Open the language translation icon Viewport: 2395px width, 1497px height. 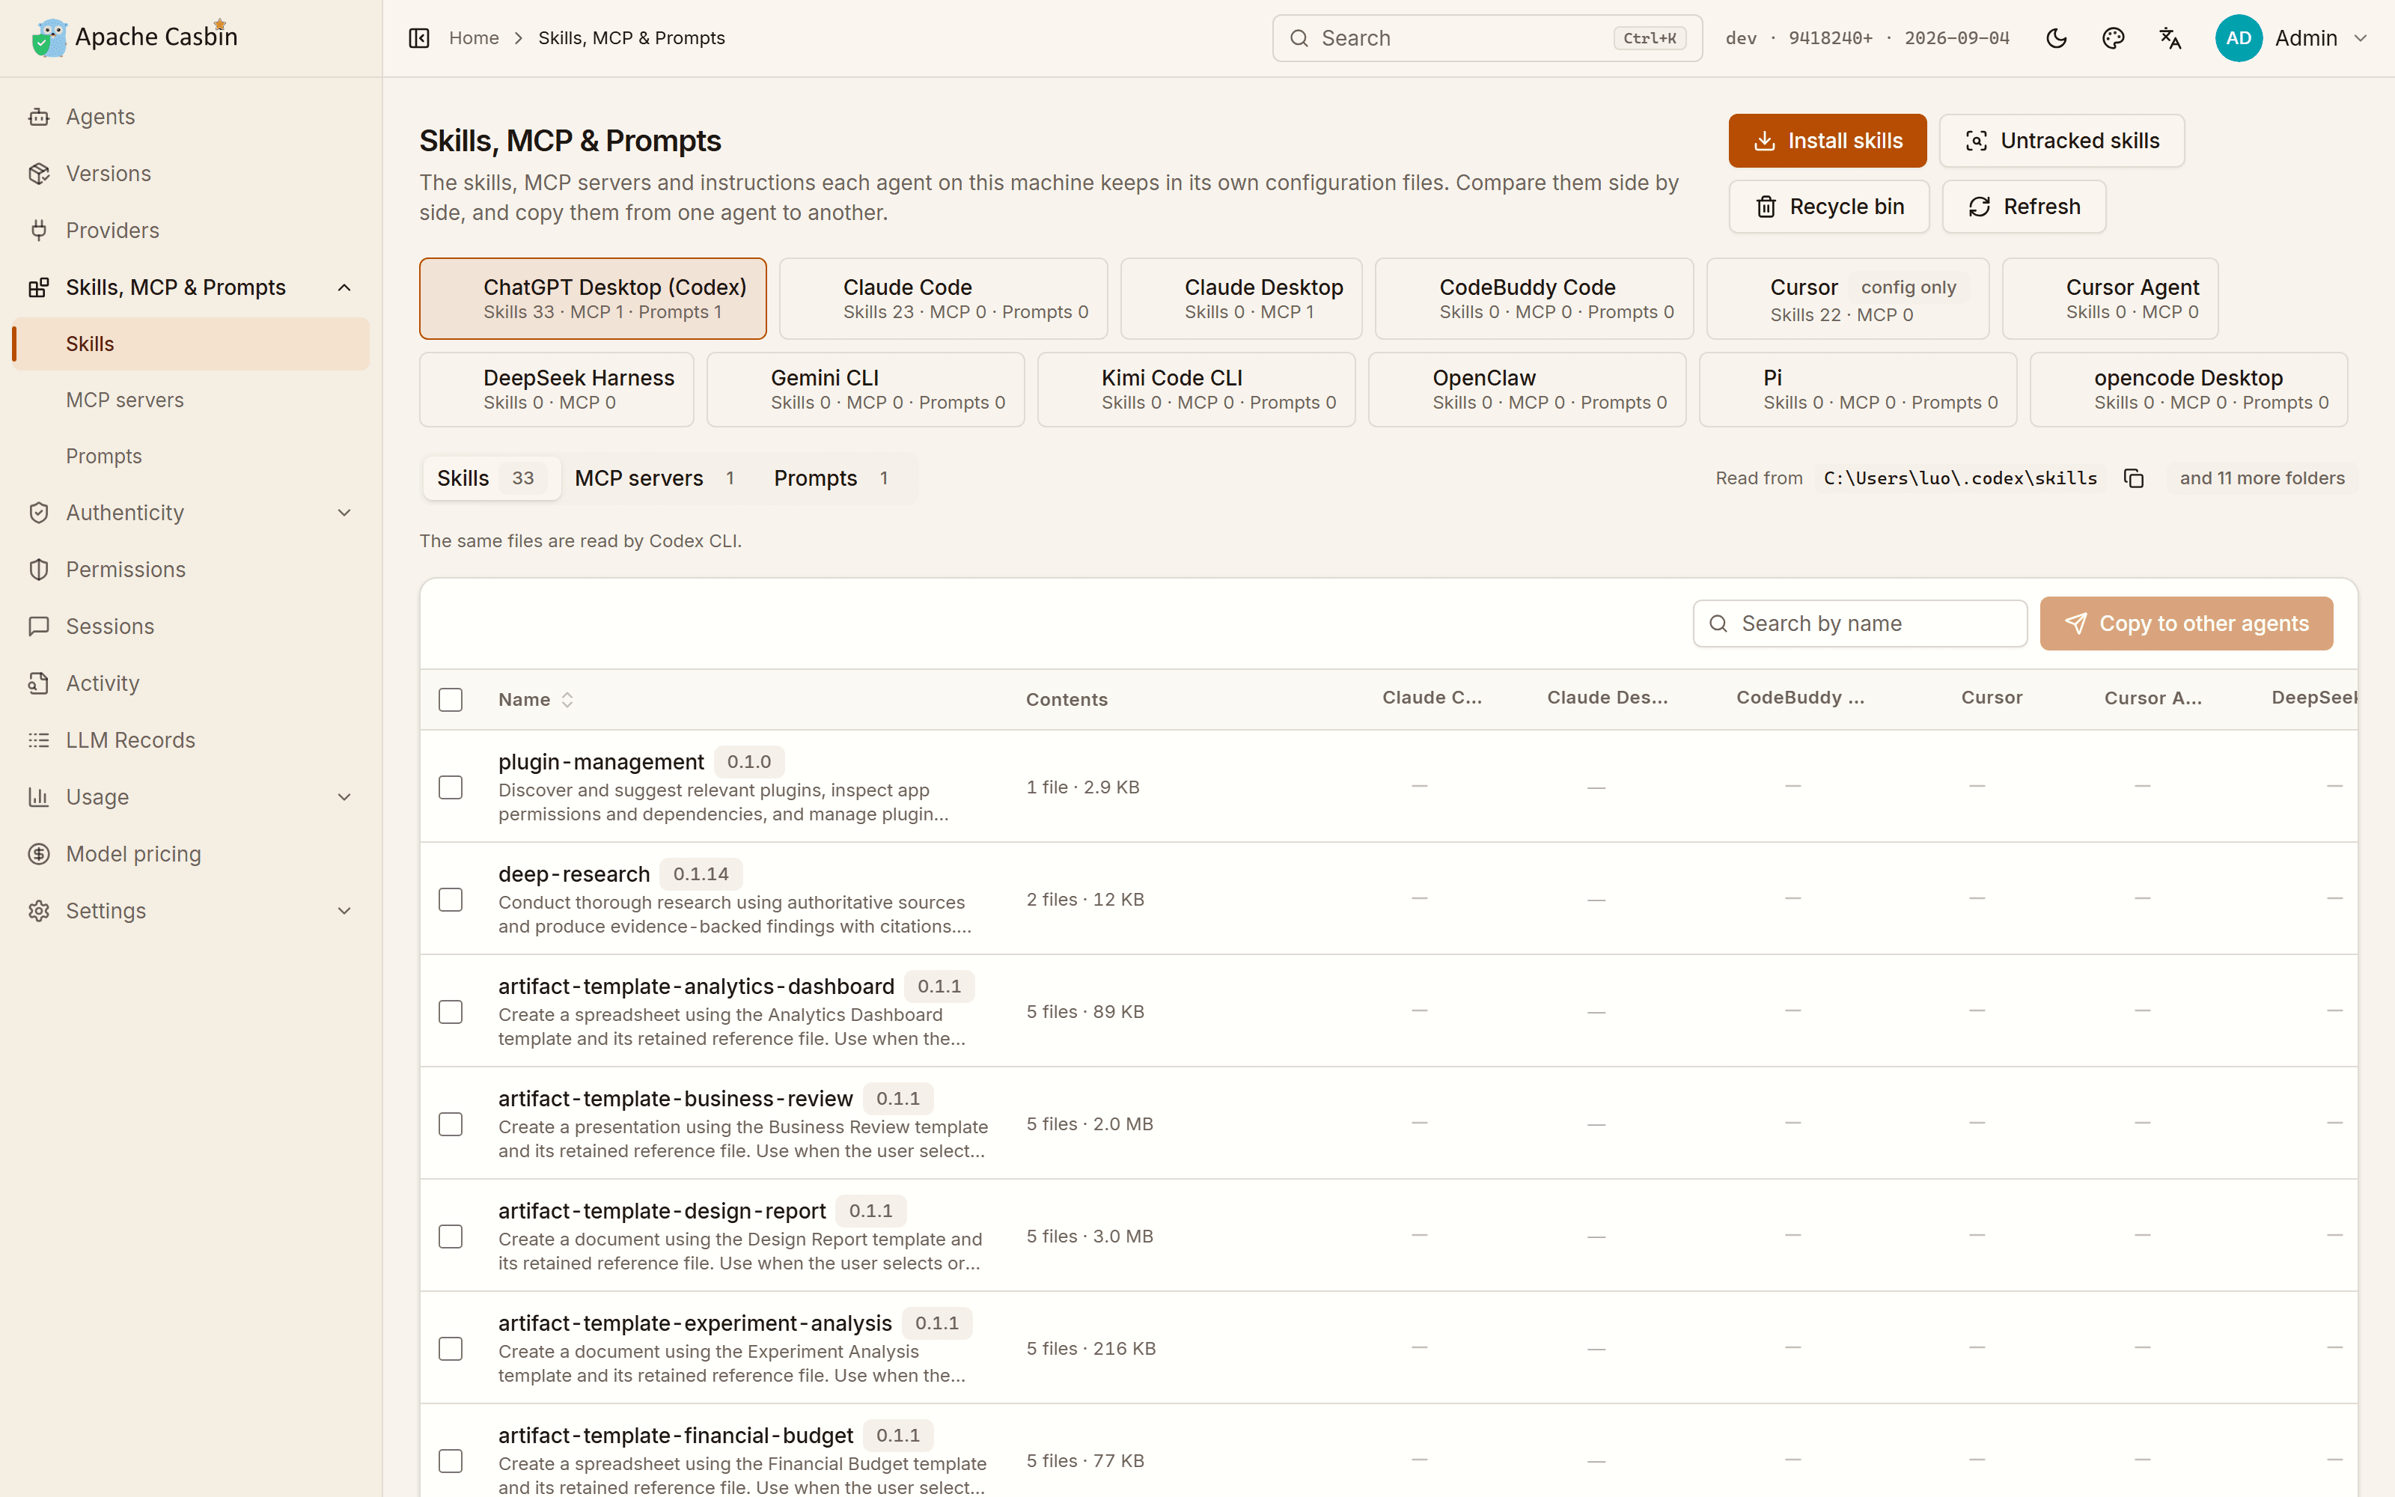pos(2170,37)
